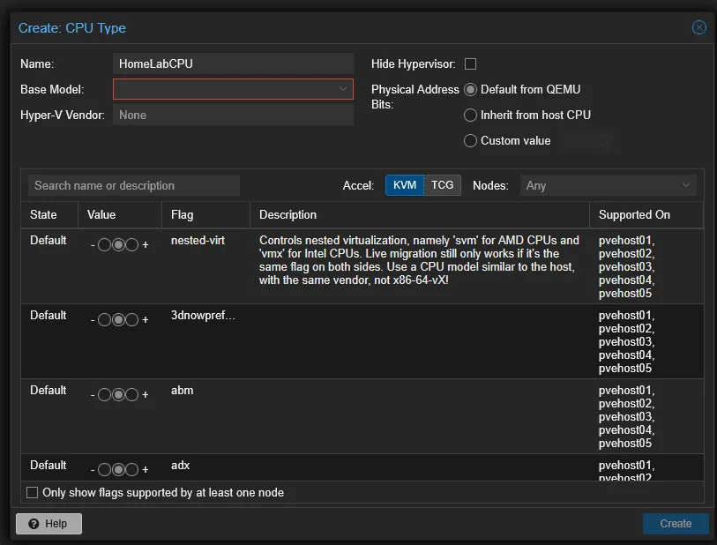Edit the Name field HomeLabCPU
Image resolution: width=717 pixels, height=545 pixels.
coord(233,63)
